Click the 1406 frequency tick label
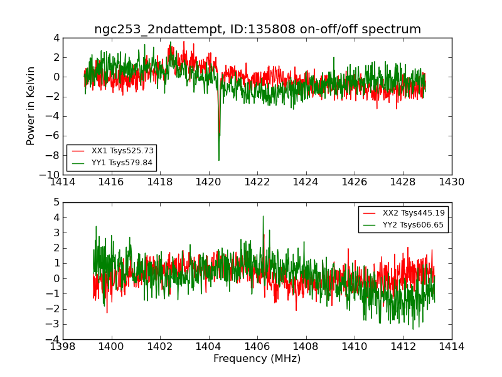Viewport: 502px width, 377px height. pos(257,347)
